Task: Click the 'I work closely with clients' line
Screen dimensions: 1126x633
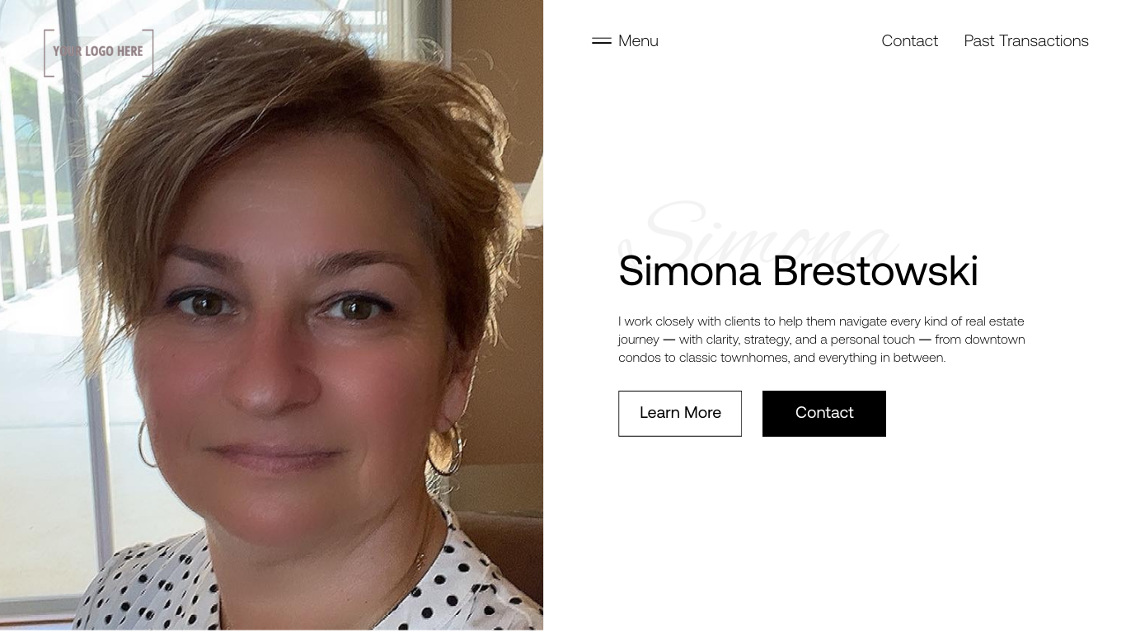Action: [x=821, y=321]
